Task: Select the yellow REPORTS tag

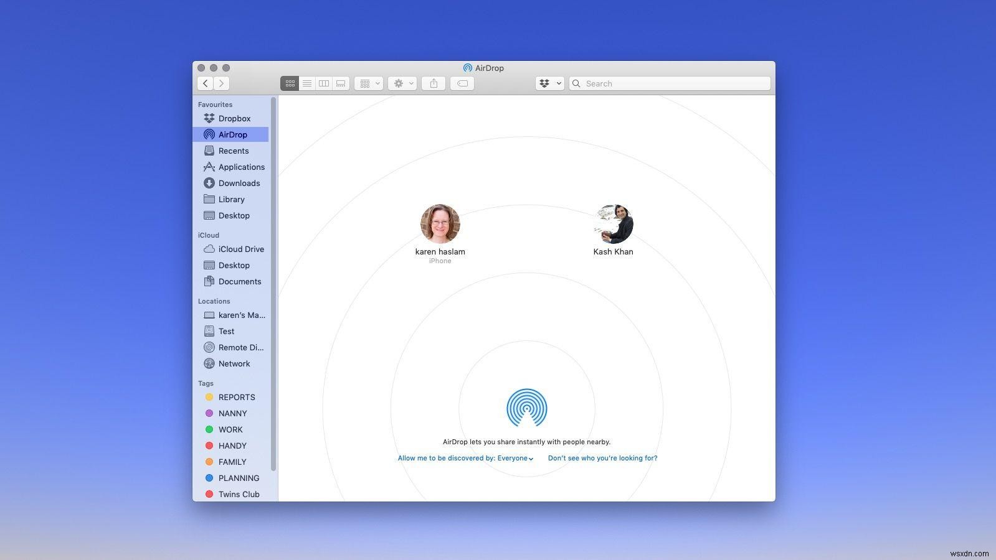Action: tap(236, 397)
